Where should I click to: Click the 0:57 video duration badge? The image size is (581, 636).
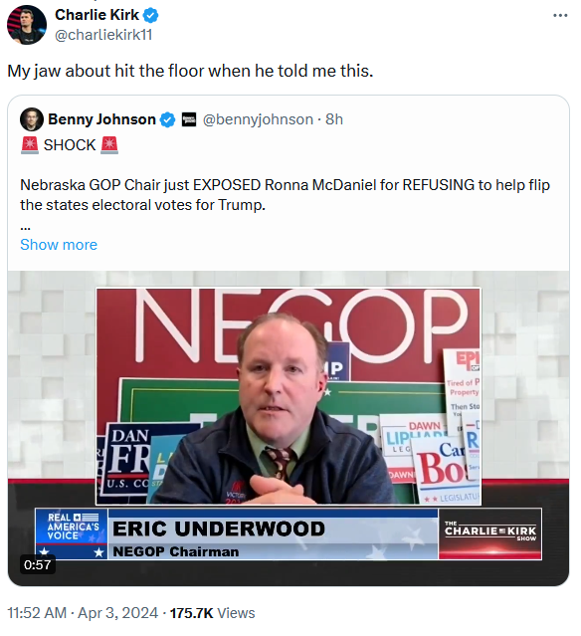(37, 564)
